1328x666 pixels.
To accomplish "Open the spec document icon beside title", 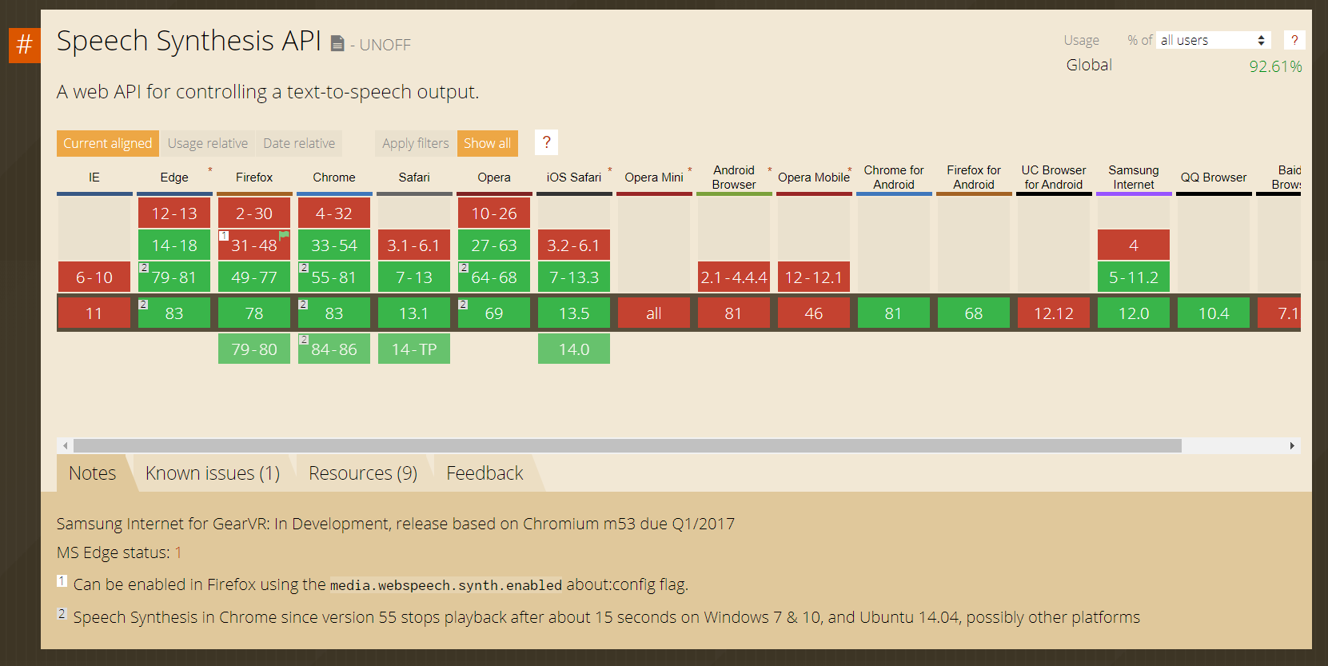I will click(x=337, y=43).
